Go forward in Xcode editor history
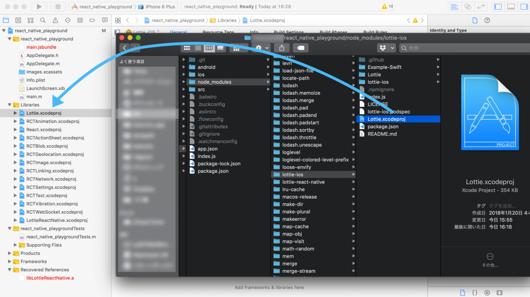530x297 pixels. (x=137, y=20)
